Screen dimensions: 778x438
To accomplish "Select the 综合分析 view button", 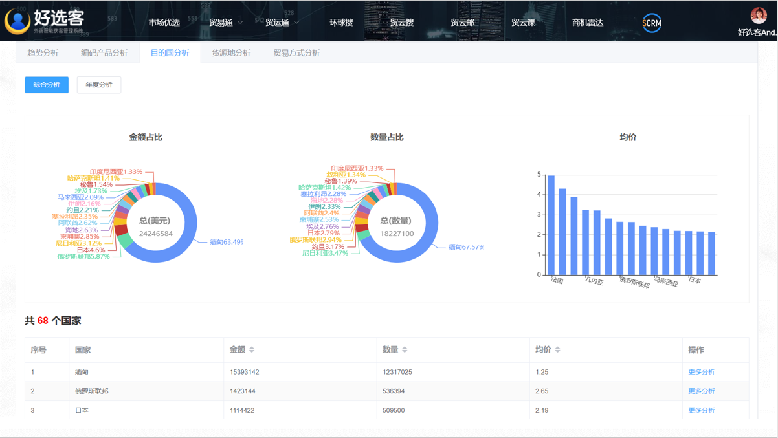I will coord(47,85).
